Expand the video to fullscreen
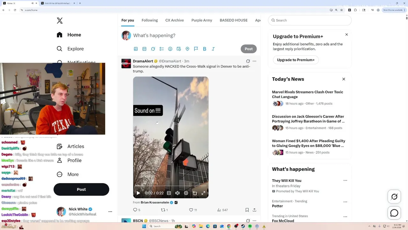 [x=203, y=193]
